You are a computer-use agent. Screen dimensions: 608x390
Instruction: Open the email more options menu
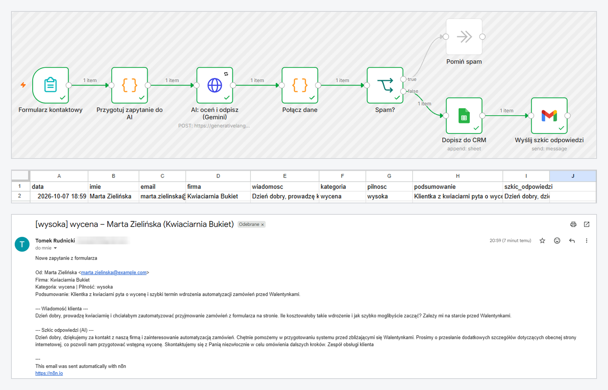[586, 241]
